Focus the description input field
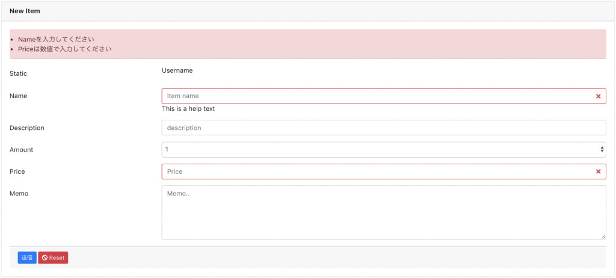The width and height of the screenshot is (616, 278). click(384, 128)
